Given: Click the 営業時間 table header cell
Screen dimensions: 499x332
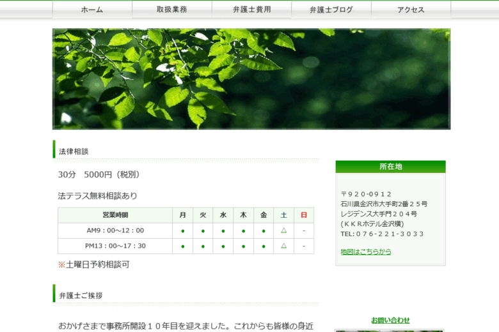Looking at the screenshot, I should click(115, 215).
